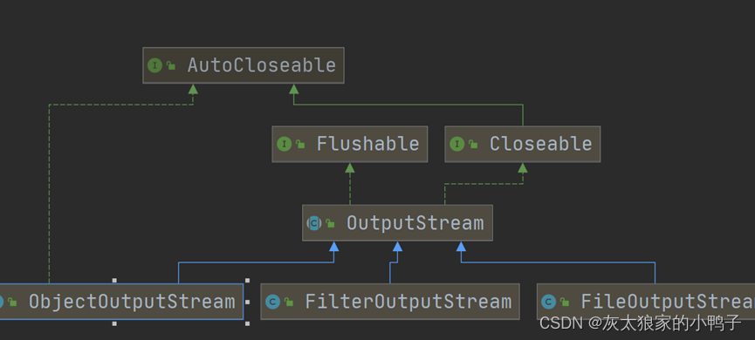
Task: Click the right-middle selection handle of ObjectOutputStream
Action: click(248, 302)
